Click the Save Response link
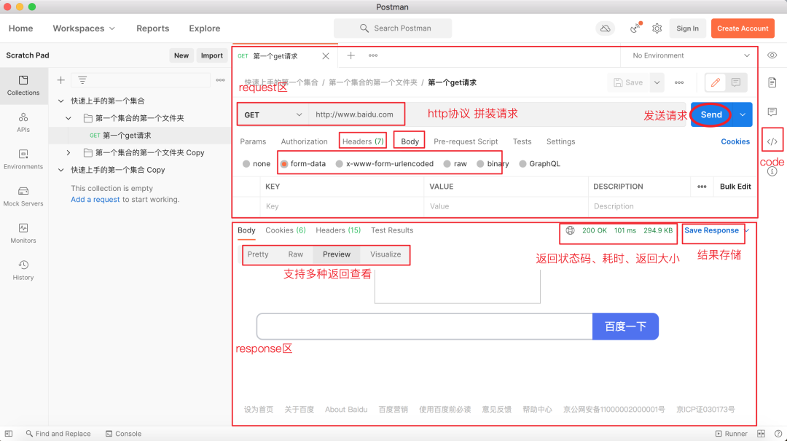Screen dimensions: 787x441 click(711, 230)
